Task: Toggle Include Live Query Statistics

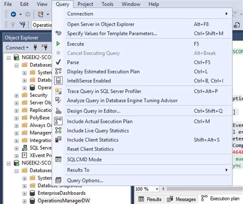Action: [143, 131]
